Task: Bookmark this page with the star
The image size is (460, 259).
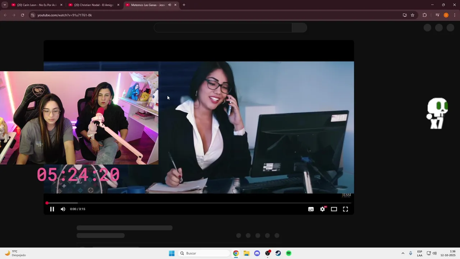Action: click(x=413, y=15)
